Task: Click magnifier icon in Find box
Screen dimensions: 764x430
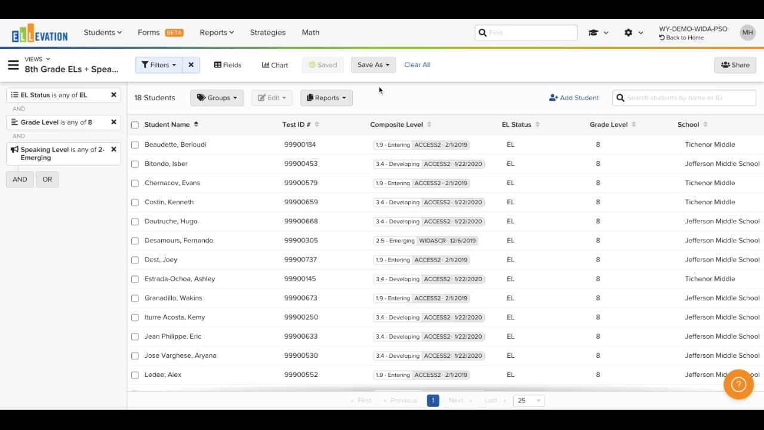Action: click(482, 33)
